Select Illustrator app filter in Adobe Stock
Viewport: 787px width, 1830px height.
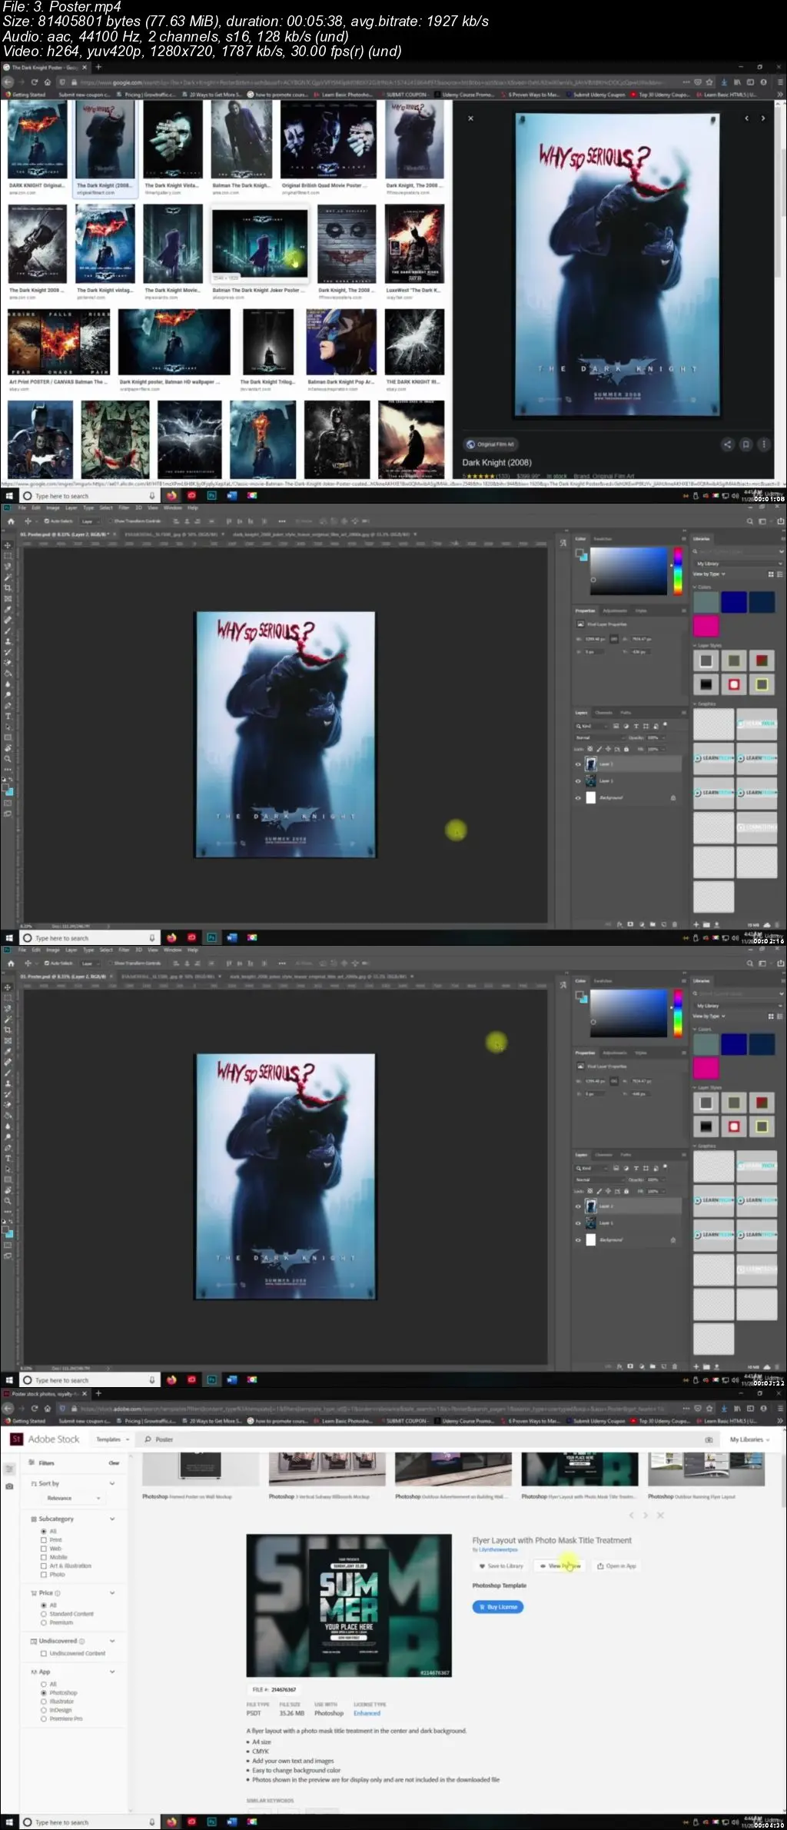(x=44, y=1702)
